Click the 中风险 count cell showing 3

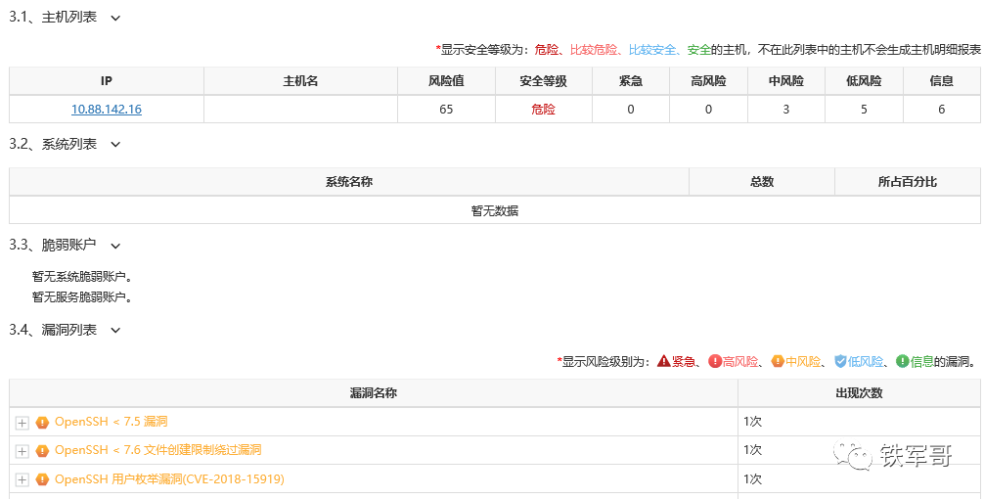[786, 110]
